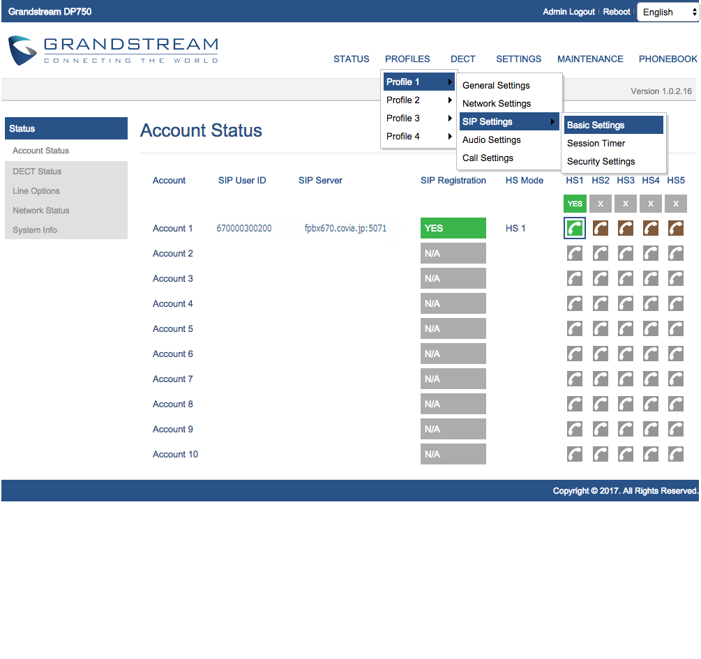Click the HS5 handset icon in Account 2 row

[676, 254]
